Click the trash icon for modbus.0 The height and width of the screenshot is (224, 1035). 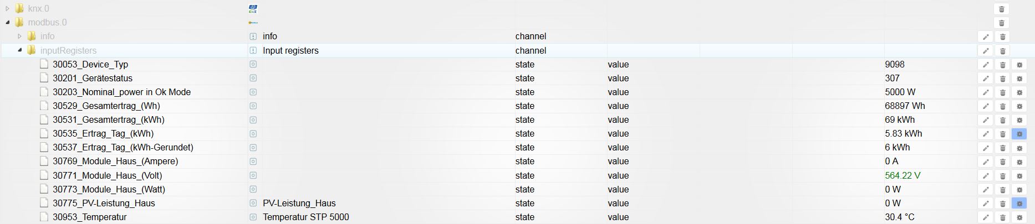click(x=1002, y=23)
